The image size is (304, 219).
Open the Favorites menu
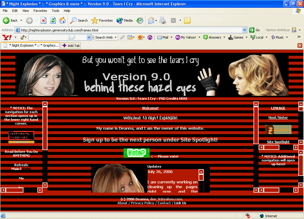tap(40, 11)
